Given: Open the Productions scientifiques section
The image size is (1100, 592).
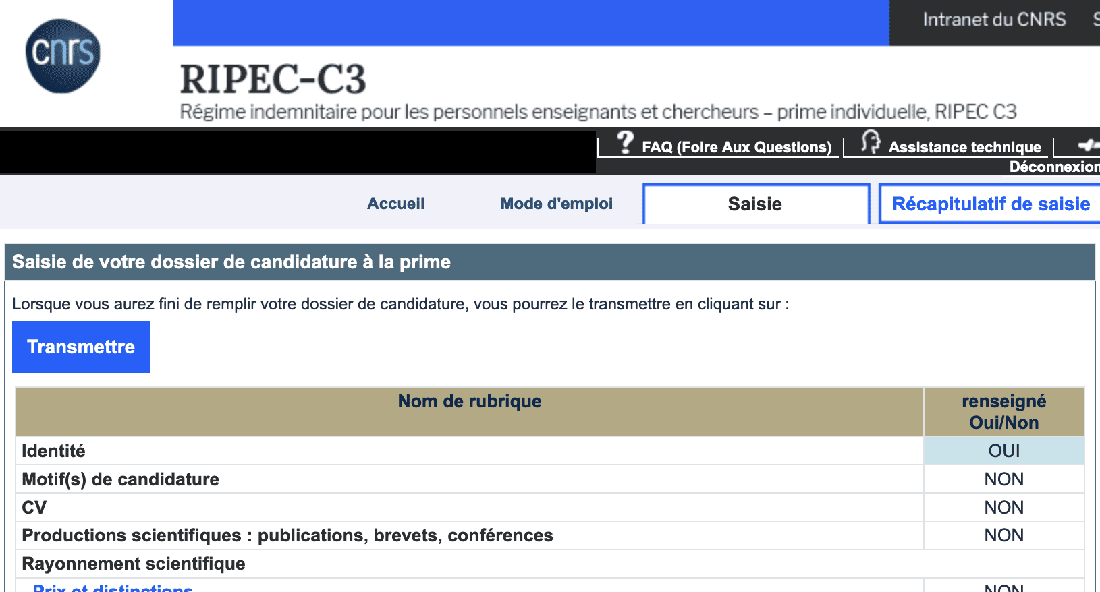Looking at the screenshot, I should pos(287,535).
